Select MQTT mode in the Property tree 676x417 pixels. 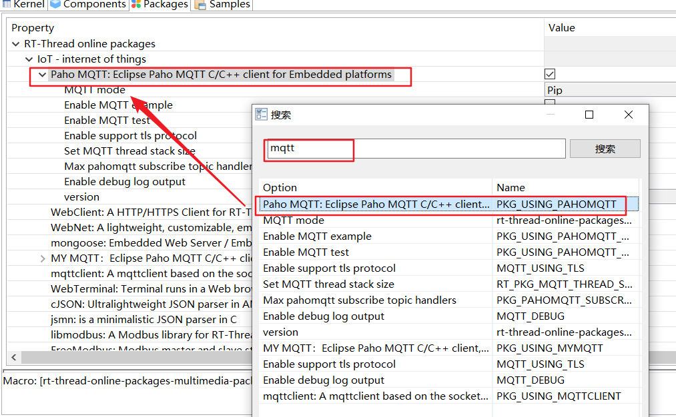pos(95,90)
